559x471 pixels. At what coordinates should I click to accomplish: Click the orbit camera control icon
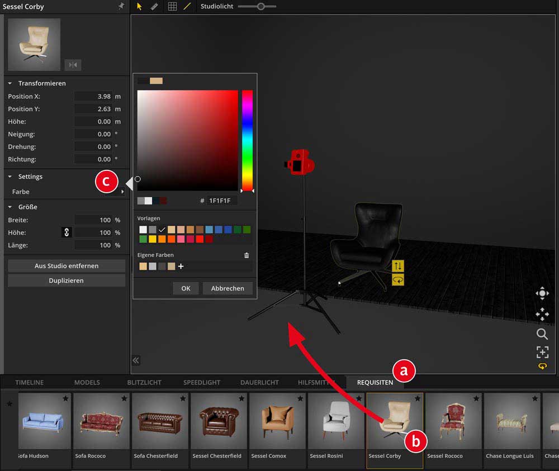(542, 294)
